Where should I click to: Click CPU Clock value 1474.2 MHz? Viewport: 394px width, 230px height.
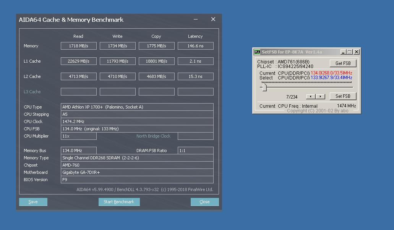pos(137,121)
